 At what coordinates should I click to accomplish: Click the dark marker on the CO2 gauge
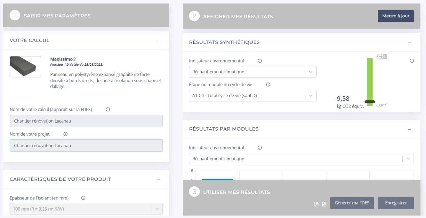pyautogui.click(x=369, y=102)
